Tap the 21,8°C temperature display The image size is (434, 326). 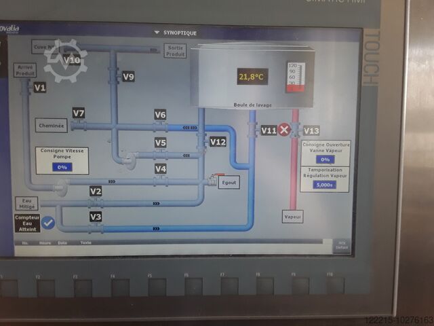pyautogui.click(x=252, y=77)
